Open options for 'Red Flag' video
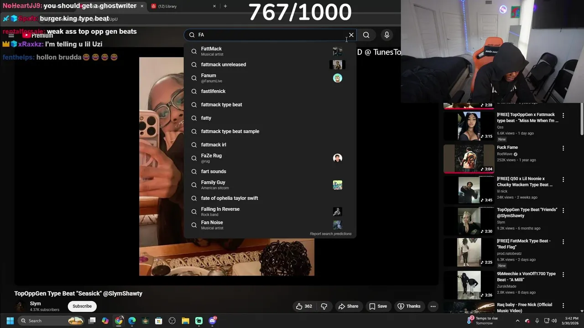The image size is (584, 328). (563, 241)
